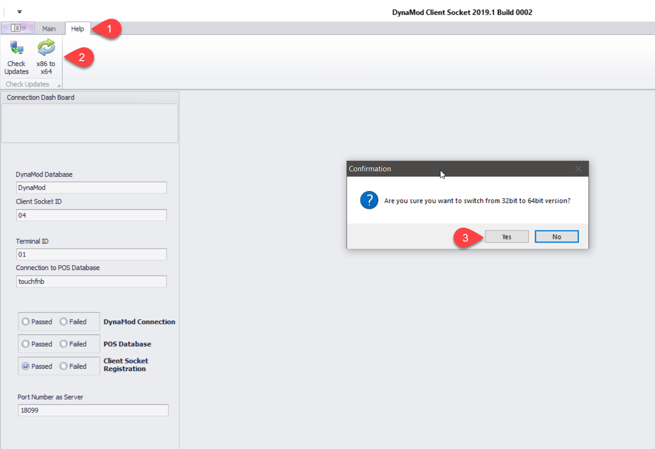655x449 pixels.
Task: Click the Terminal ID field
Action: 92,255
